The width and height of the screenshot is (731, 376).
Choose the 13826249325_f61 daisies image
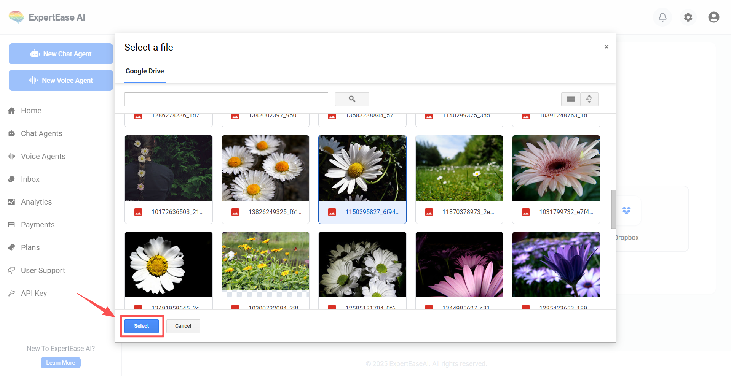coord(265,168)
